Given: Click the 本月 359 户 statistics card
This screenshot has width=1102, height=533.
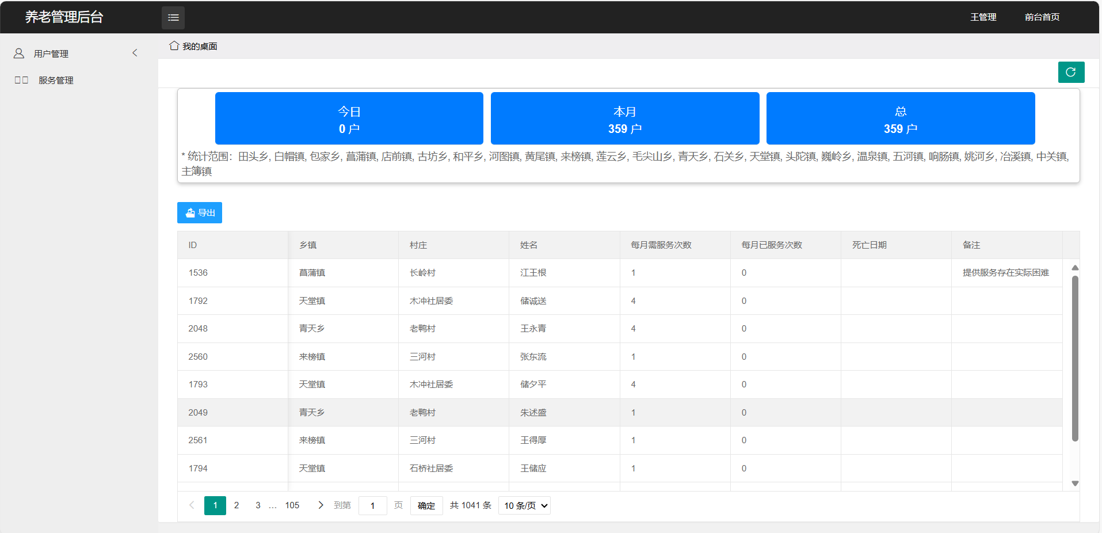Looking at the screenshot, I should tap(625, 118).
